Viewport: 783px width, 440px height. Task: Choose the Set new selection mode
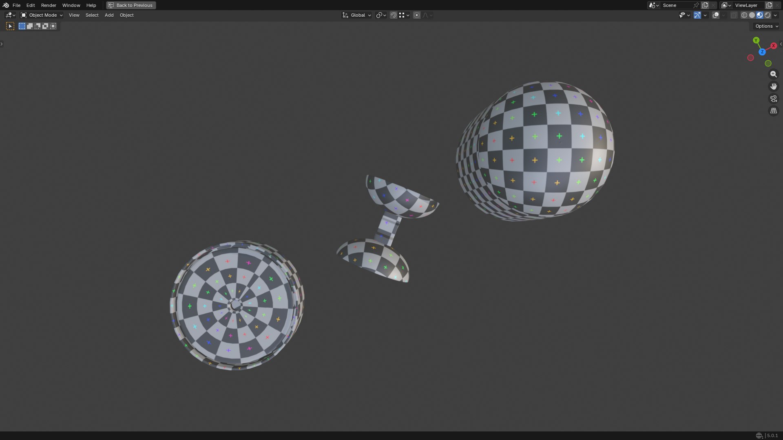point(22,26)
